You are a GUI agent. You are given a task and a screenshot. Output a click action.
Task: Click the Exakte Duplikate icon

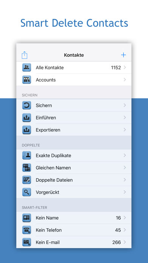click(x=26, y=155)
